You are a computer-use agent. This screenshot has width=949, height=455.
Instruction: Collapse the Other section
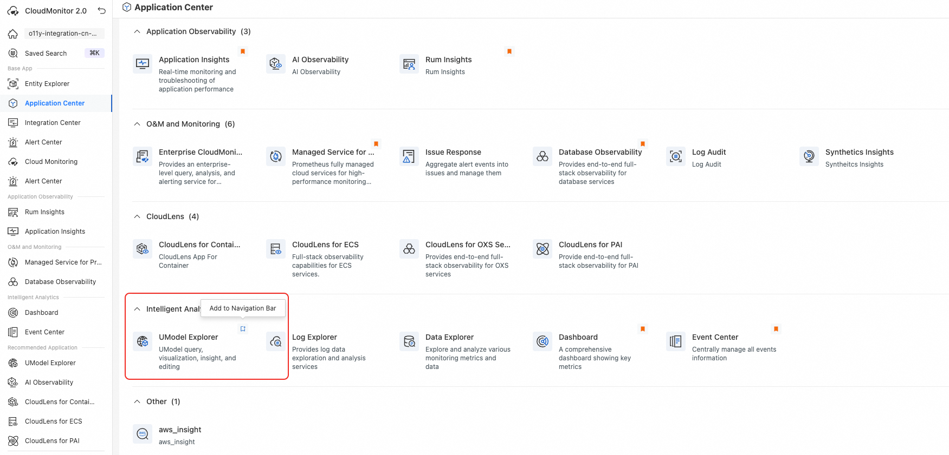(x=137, y=401)
